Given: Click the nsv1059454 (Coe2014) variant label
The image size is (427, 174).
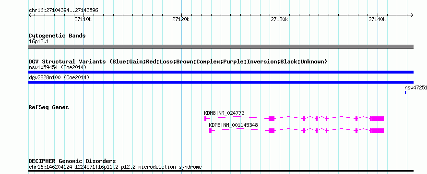Looking at the screenshot, I should (58, 67).
